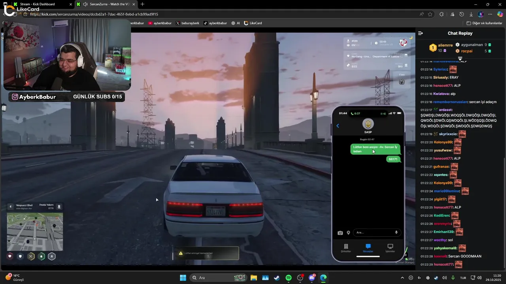
Task: Close the Stream - Kick Dashboard tab
Action: tap(70, 4)
